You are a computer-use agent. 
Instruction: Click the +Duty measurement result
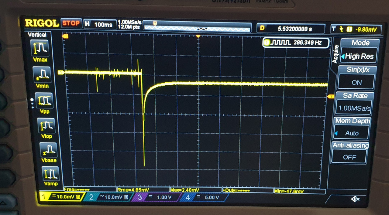236,191
